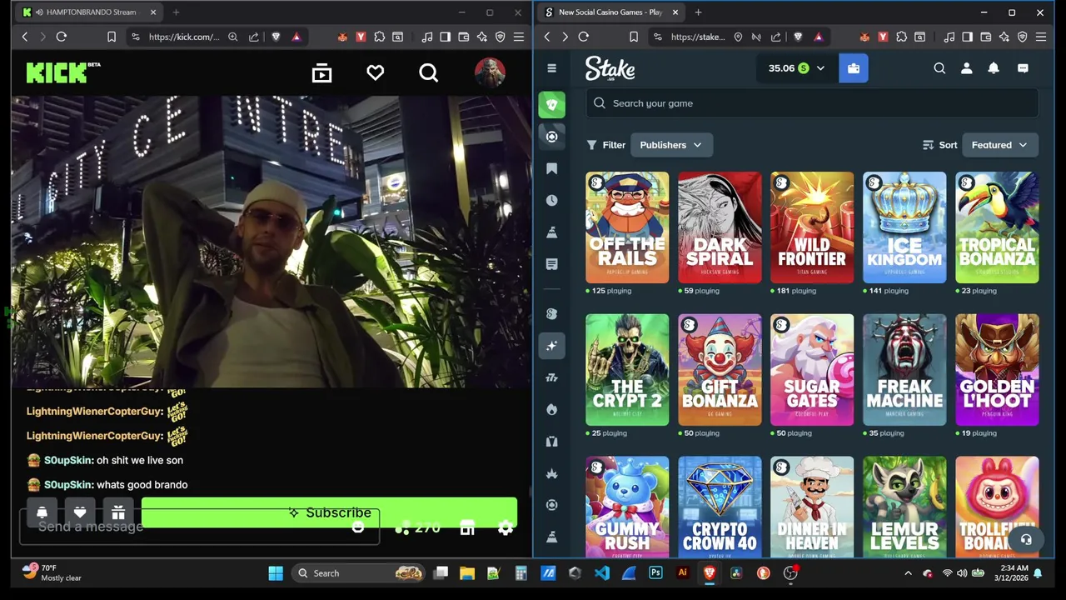The height and width of the screenshot is (600, 1066).
Task: Click the notification bell button in Kick chat
Action: click(x=42, y=512)
